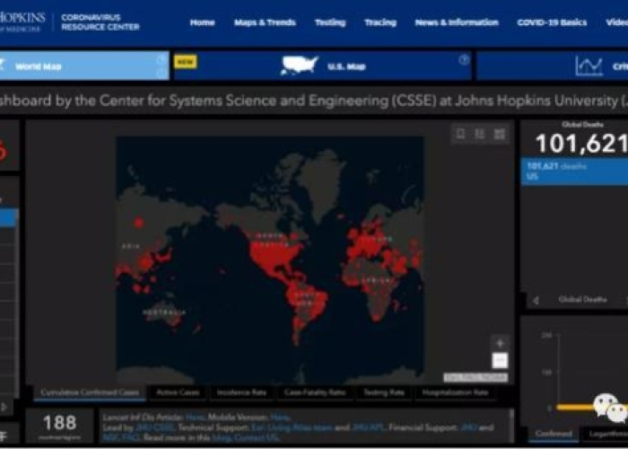The image size is (628, 449).
Task: Click the left country list scrollbar
Action: [x=17, y=303]
